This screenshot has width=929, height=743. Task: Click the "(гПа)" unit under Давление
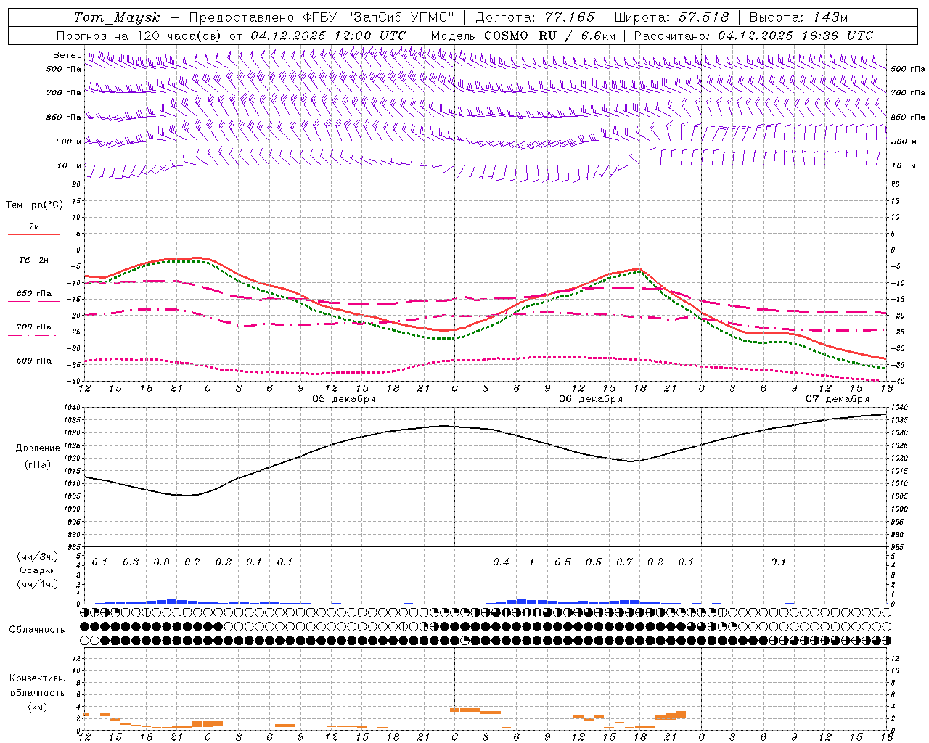(38, 465)
